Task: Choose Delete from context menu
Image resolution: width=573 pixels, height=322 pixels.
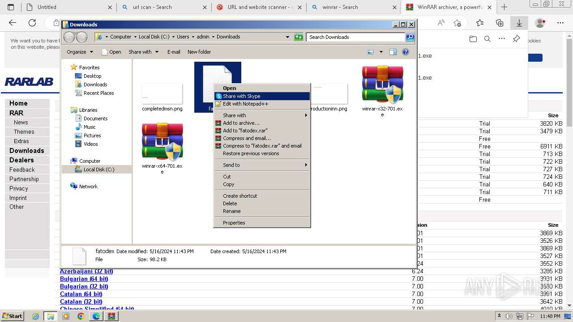Action: [262, 203]
